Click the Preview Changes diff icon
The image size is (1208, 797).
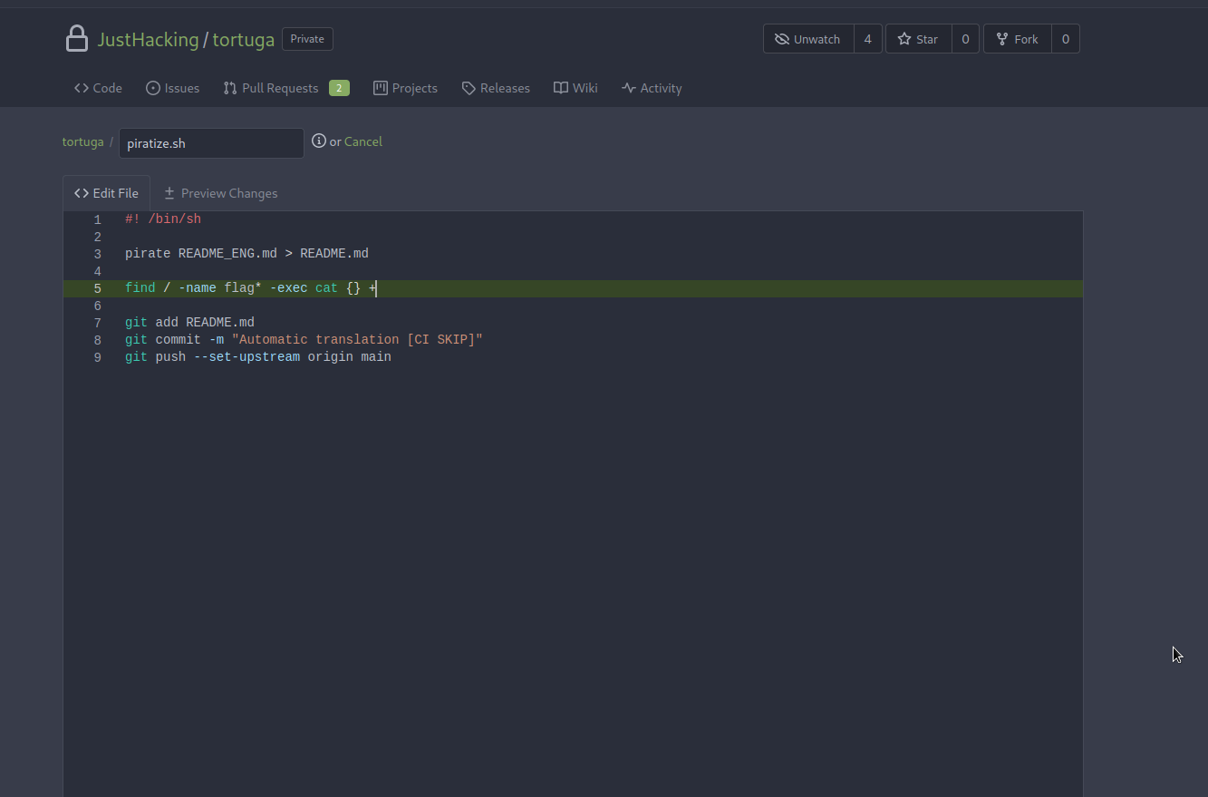tap(169, 193)
